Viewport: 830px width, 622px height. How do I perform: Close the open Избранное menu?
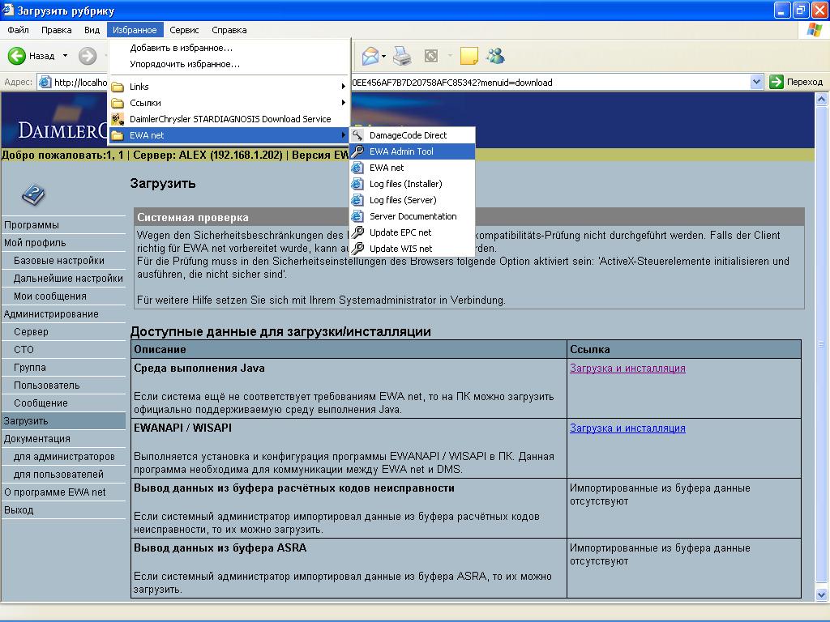coord(135,30)
